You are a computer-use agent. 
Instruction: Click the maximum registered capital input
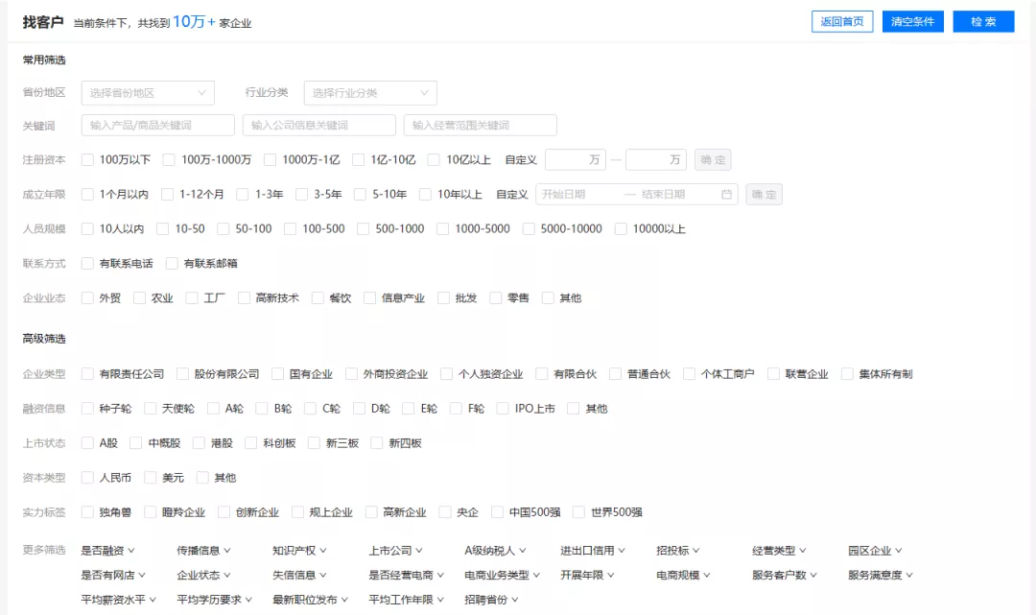(x=656, y=160)
